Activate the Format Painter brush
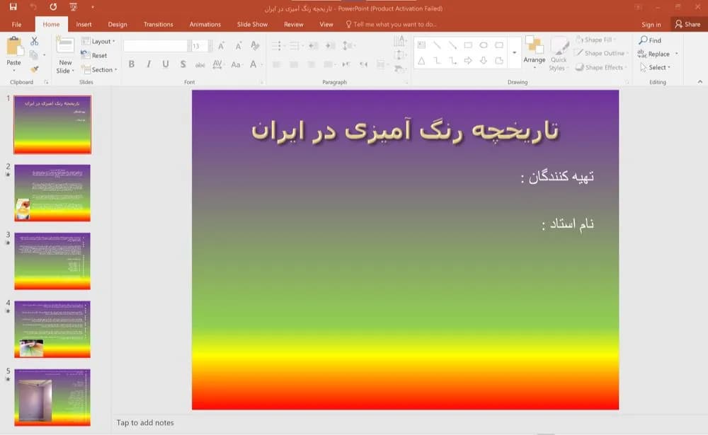The width and height of the screenshot is (708, 435). [34, 69]
